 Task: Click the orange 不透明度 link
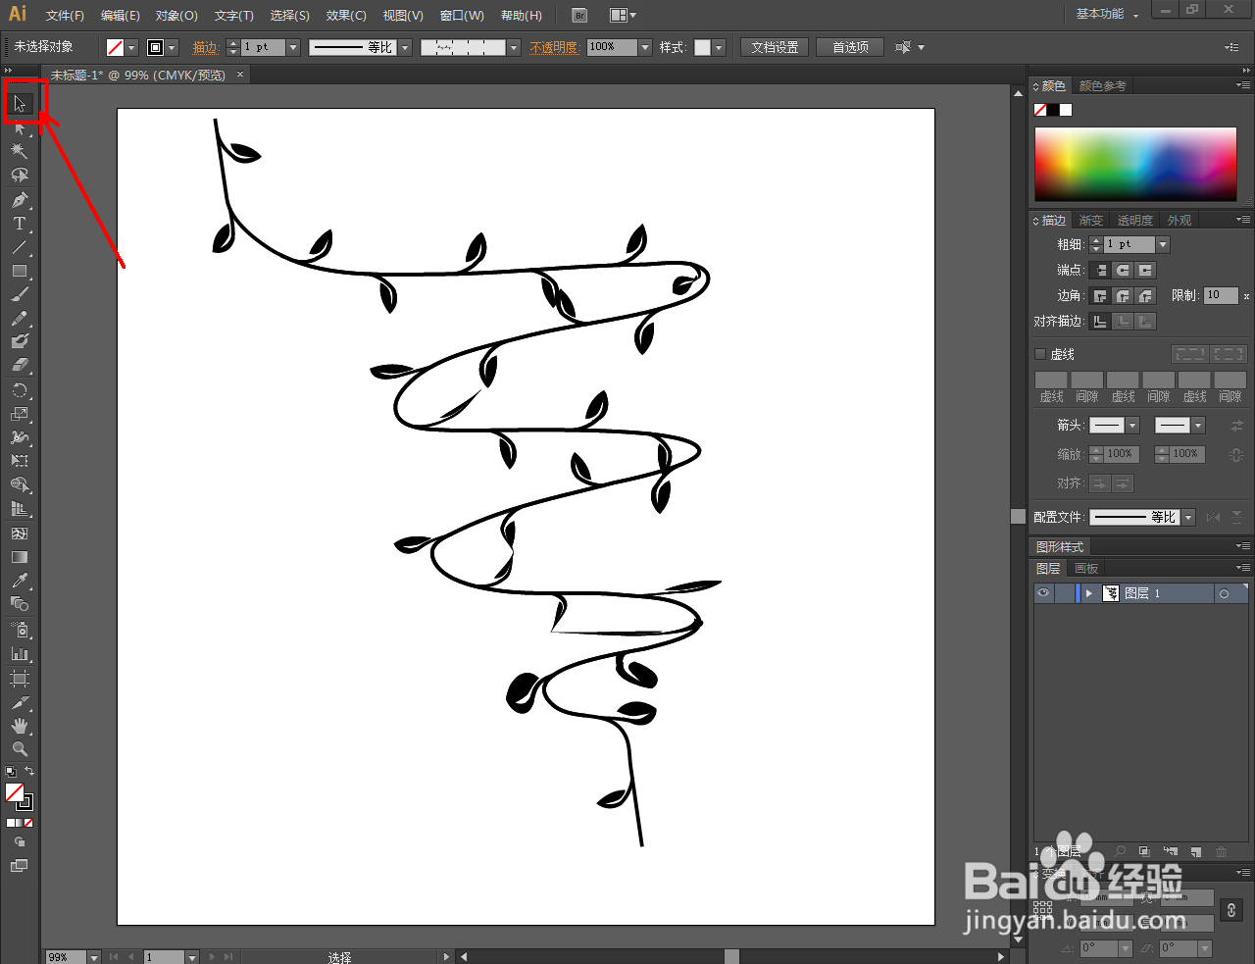554,47
